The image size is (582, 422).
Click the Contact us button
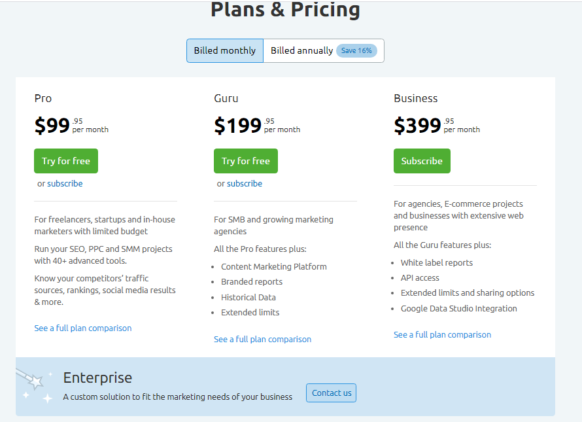pyautogui.click(x=331, y=393)
